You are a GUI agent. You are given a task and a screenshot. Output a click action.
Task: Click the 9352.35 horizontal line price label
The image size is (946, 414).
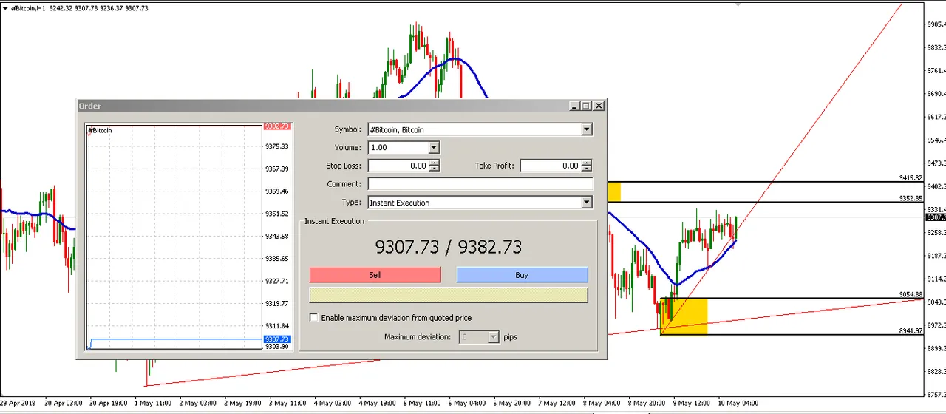[x=911, y=198]
